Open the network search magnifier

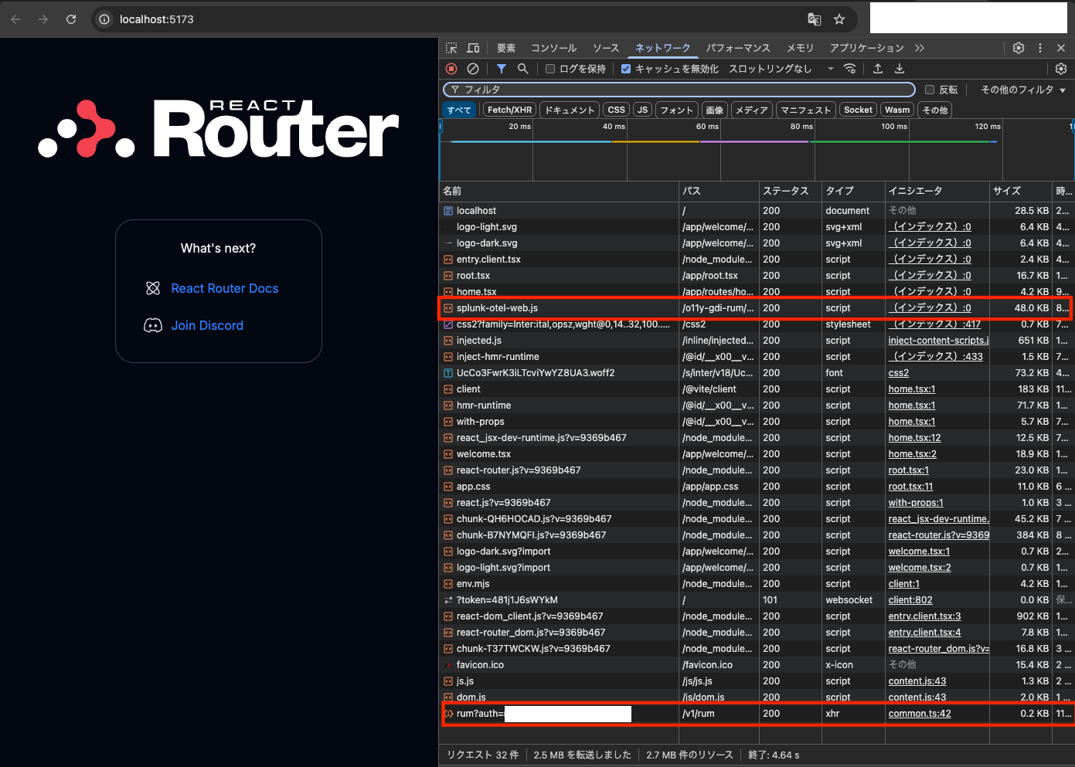click(x=523, y=69)
